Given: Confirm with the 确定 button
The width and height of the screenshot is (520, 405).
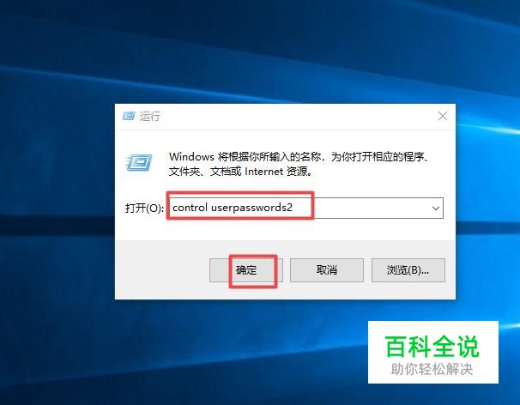Looking at the screenshot, I should coord(246,270).
